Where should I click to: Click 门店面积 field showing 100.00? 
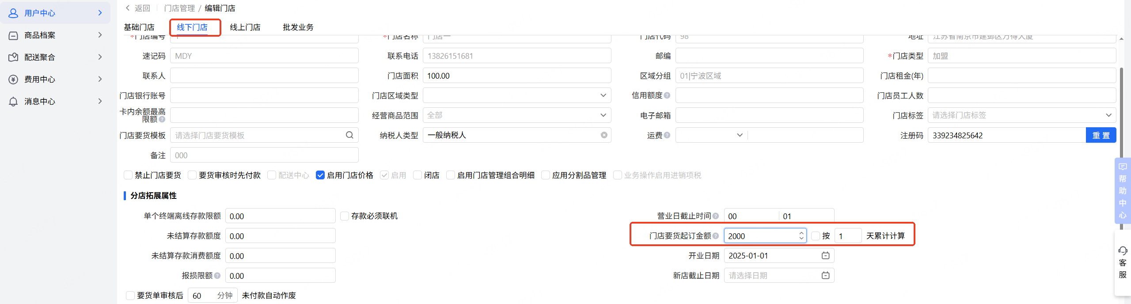click(x=517, y=76)
